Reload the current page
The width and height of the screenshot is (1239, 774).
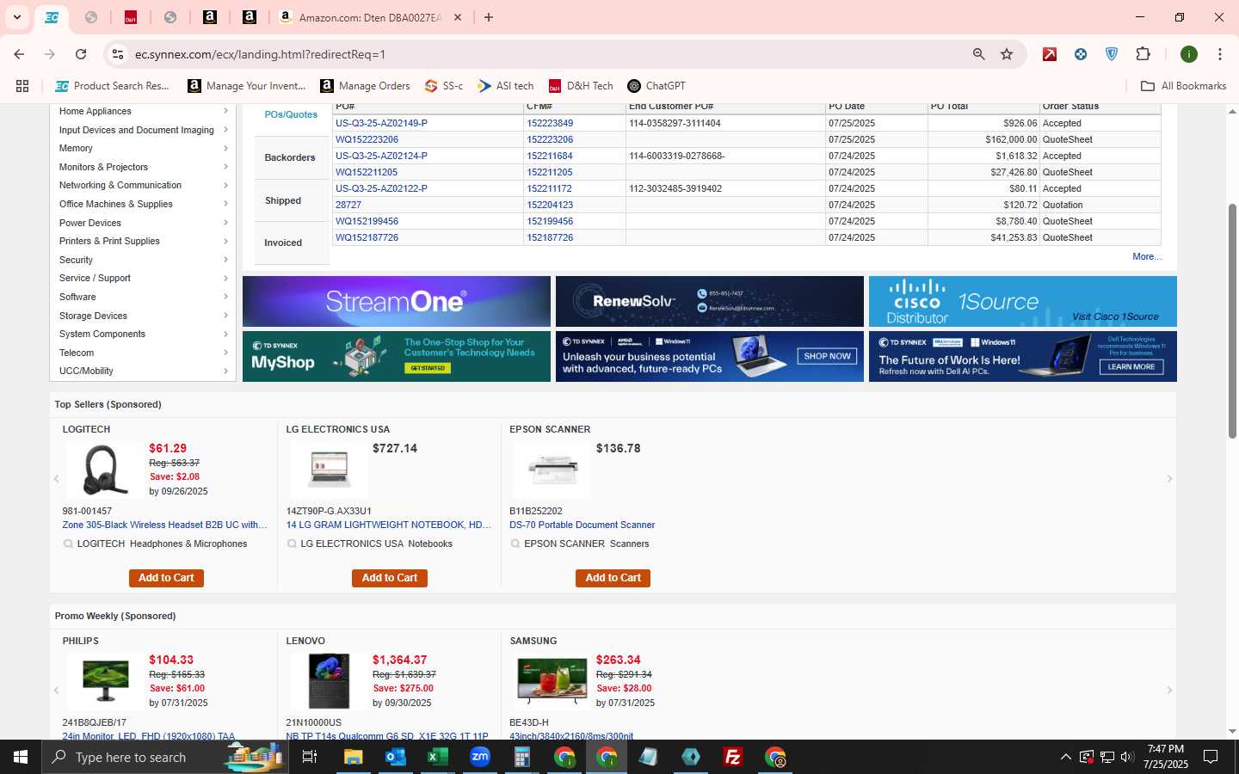[x=81, y=54]
